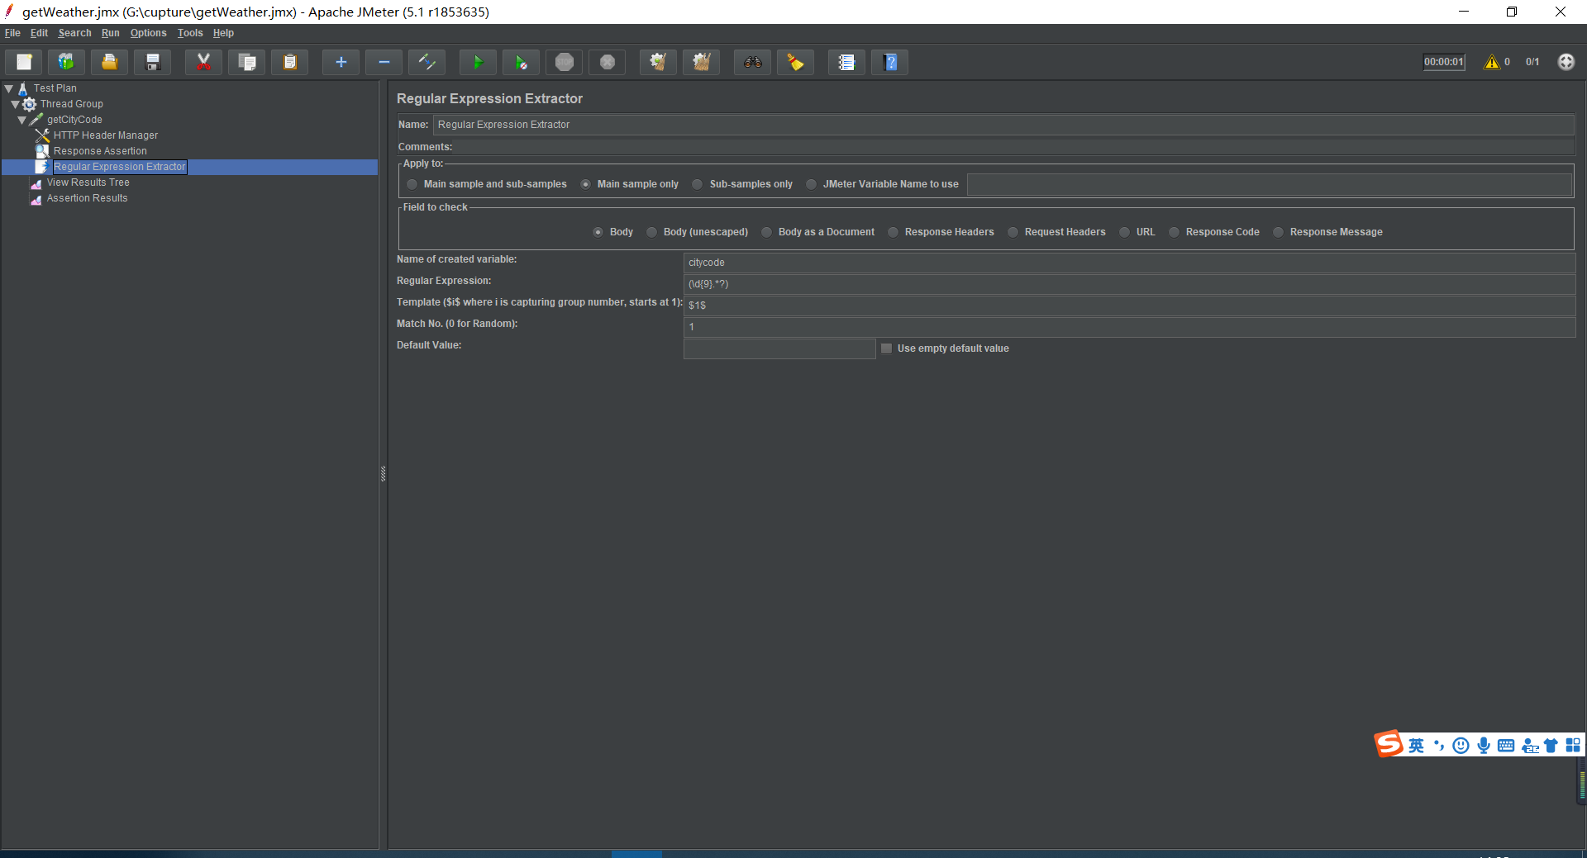Click the Regular Expression input field
Image resolution: width=1587 pixels, height=858 pixels.
tap(1129, 284)
